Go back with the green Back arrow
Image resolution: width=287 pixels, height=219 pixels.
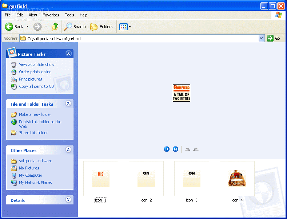click(14, 27)
